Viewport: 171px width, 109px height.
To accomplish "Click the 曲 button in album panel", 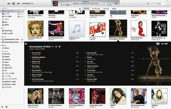I will (x=158, y=44).
